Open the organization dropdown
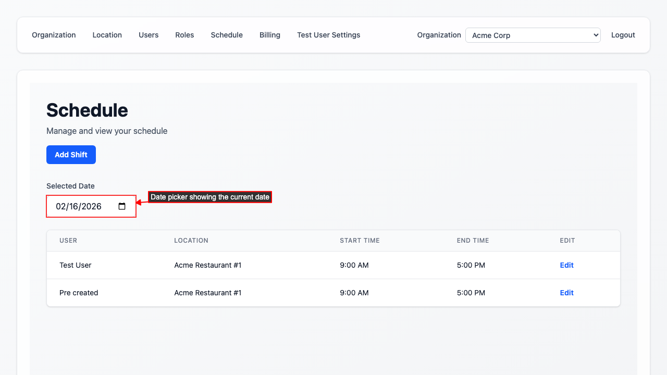 (x=533, y=35)
